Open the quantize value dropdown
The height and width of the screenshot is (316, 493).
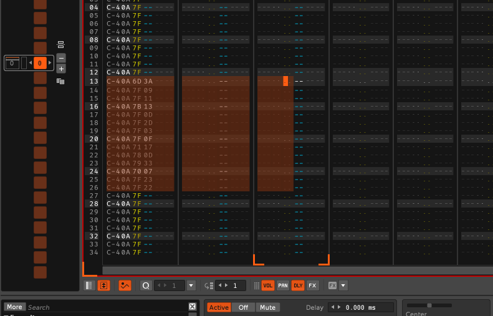pos(191,285)
